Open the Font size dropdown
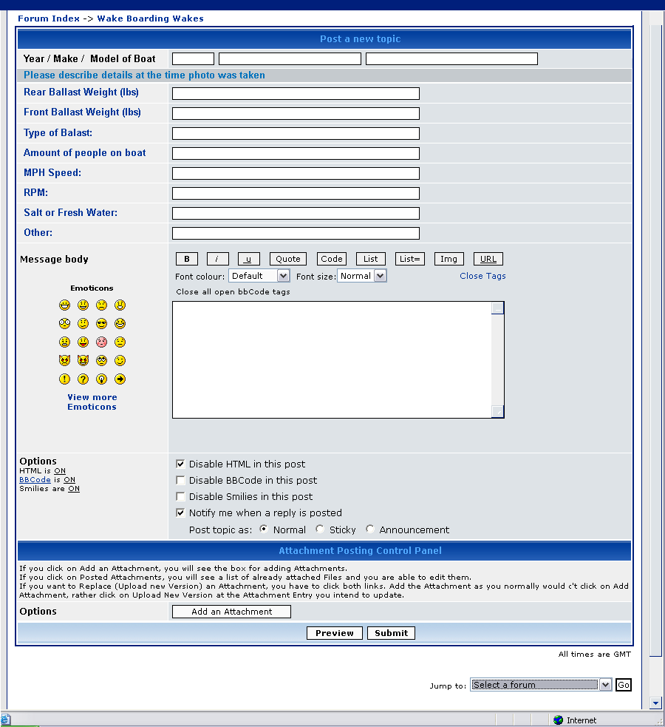Screen dimensions: 665x727 (x=361, y=276)
